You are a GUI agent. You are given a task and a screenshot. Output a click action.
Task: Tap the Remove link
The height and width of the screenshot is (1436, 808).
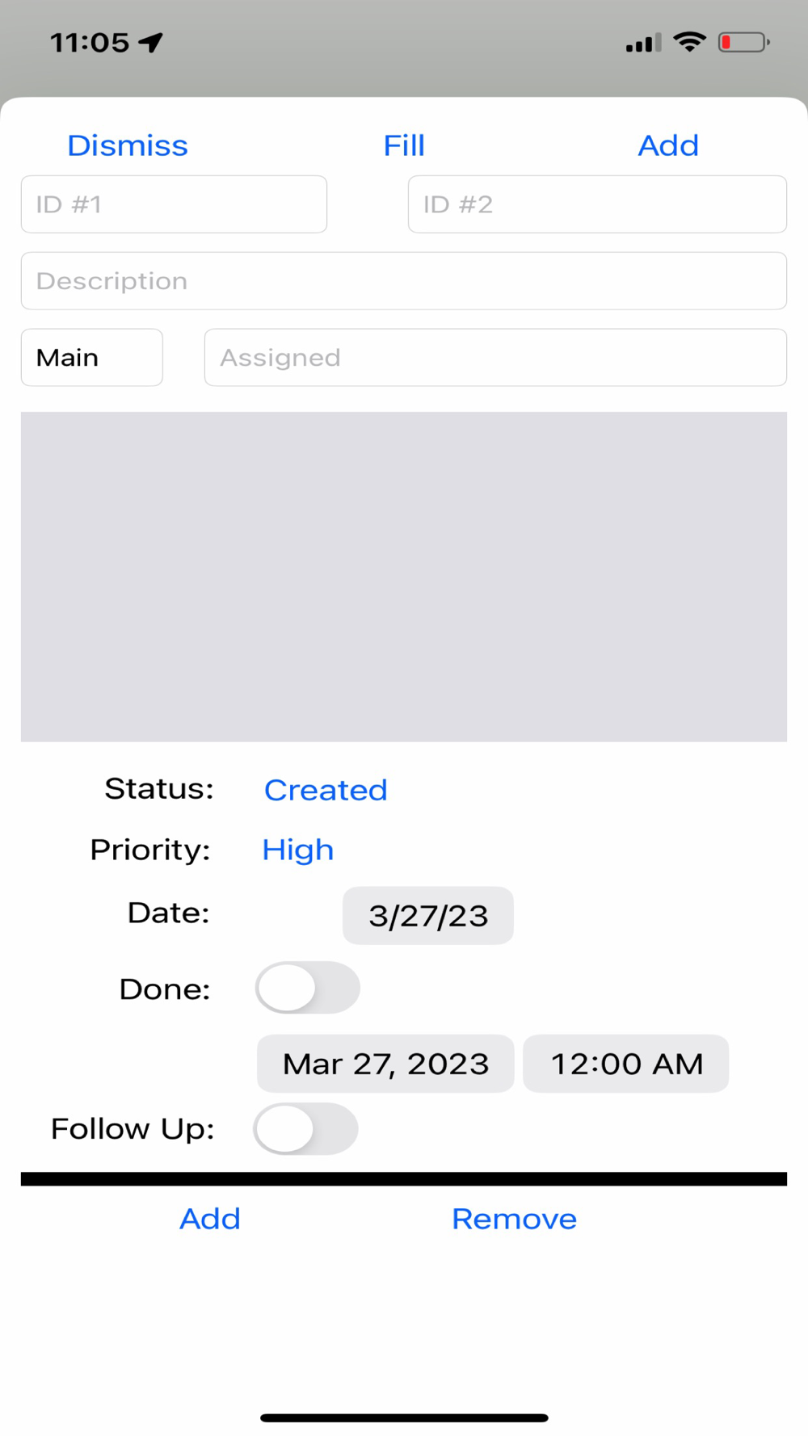(515, 1219)
